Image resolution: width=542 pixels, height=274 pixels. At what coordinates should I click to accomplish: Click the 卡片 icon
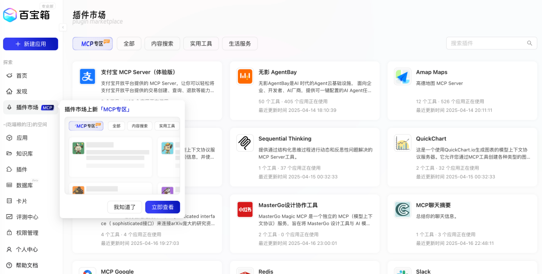[10, 201]
